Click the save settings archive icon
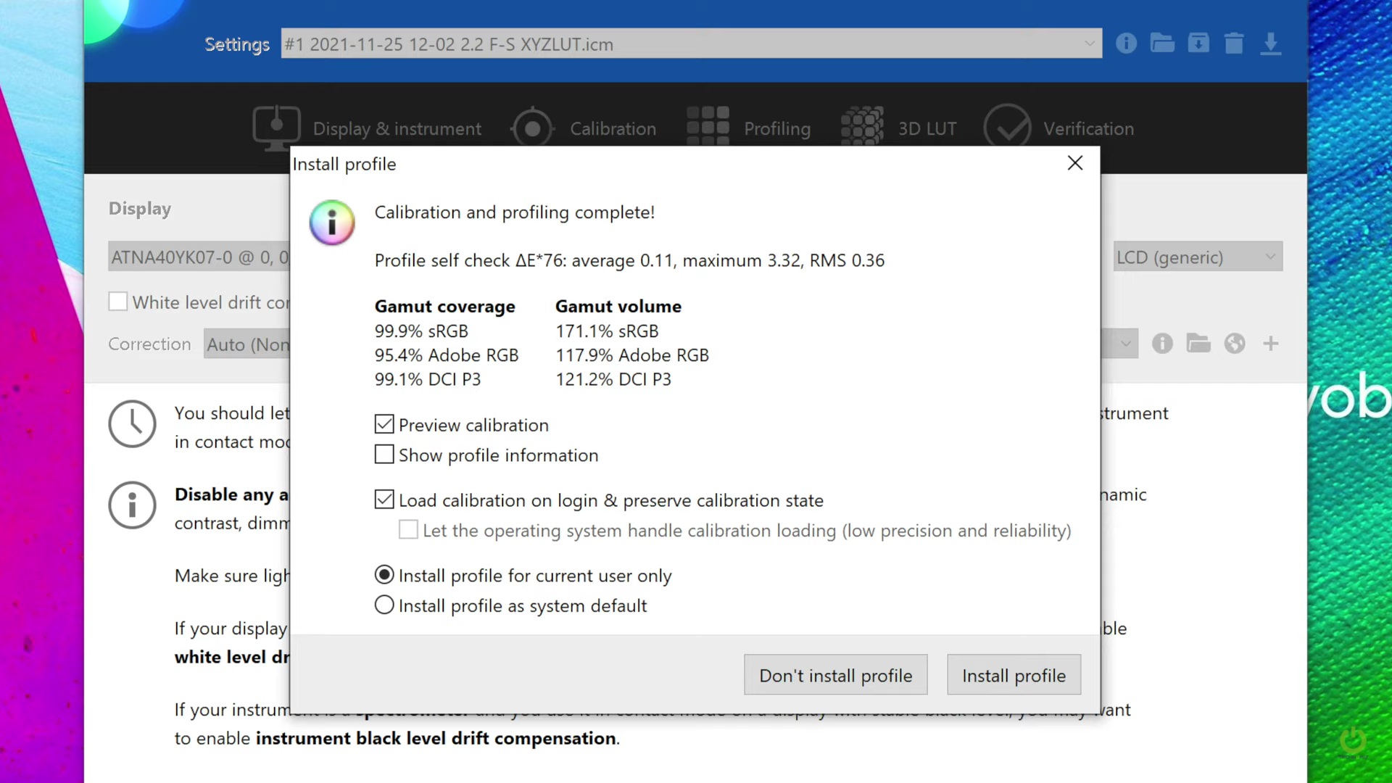 coord(1198,43)
